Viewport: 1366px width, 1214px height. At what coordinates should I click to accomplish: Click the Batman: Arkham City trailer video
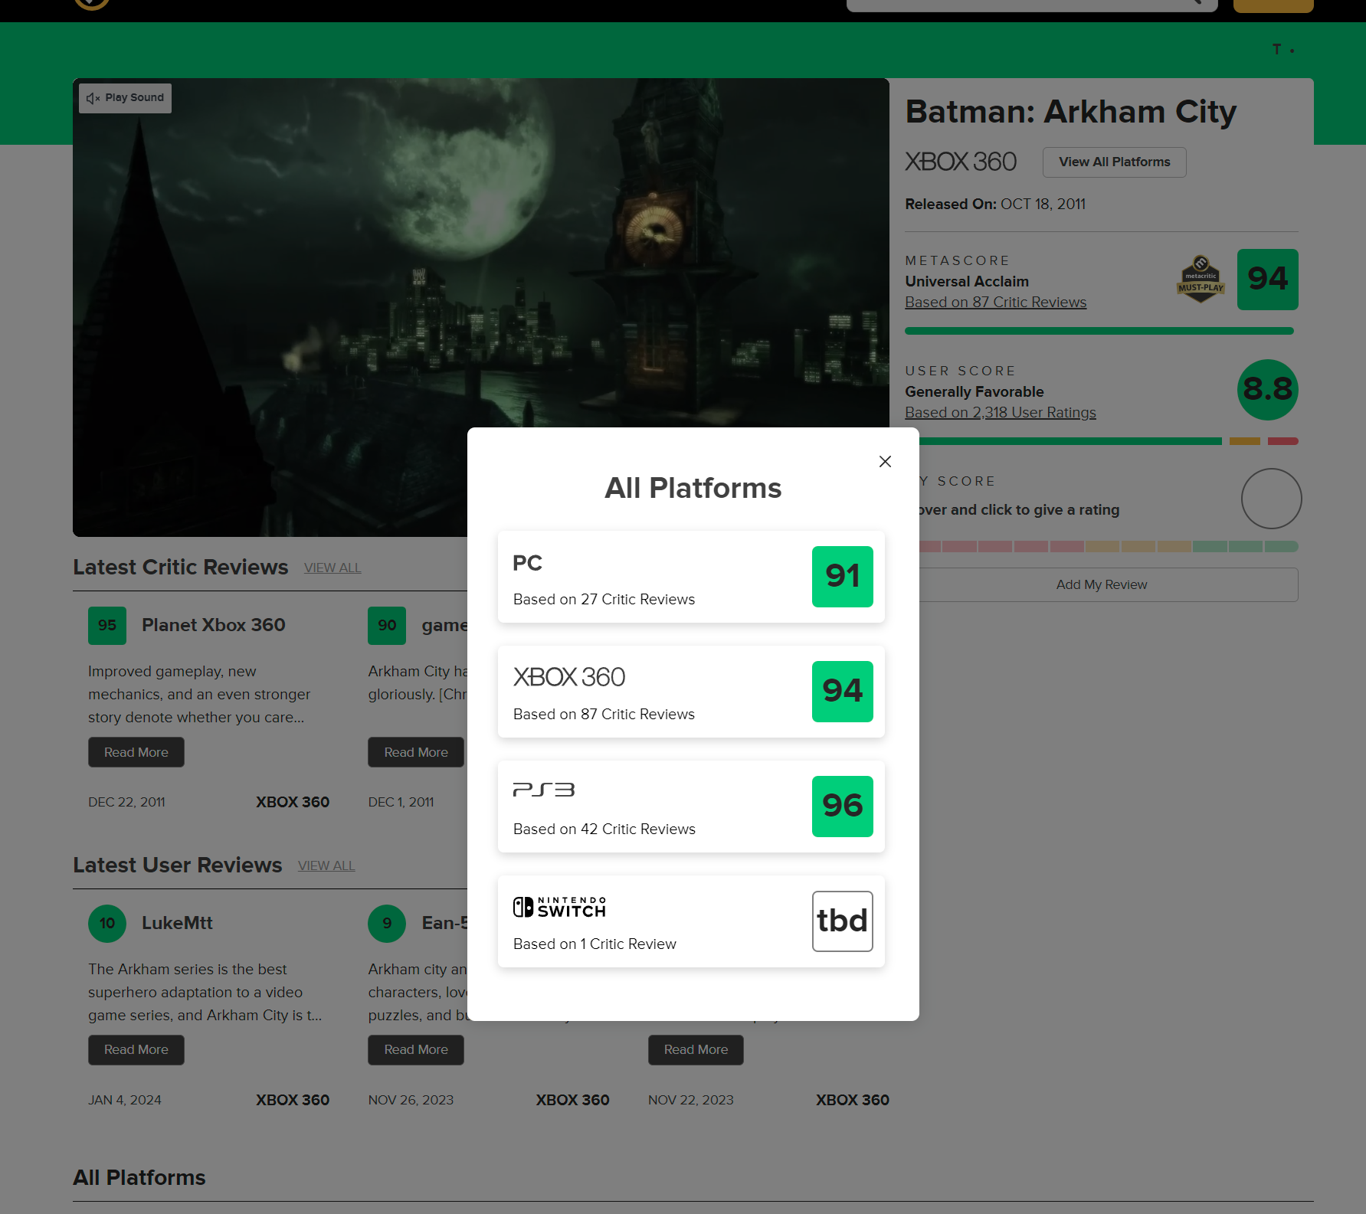481,307
